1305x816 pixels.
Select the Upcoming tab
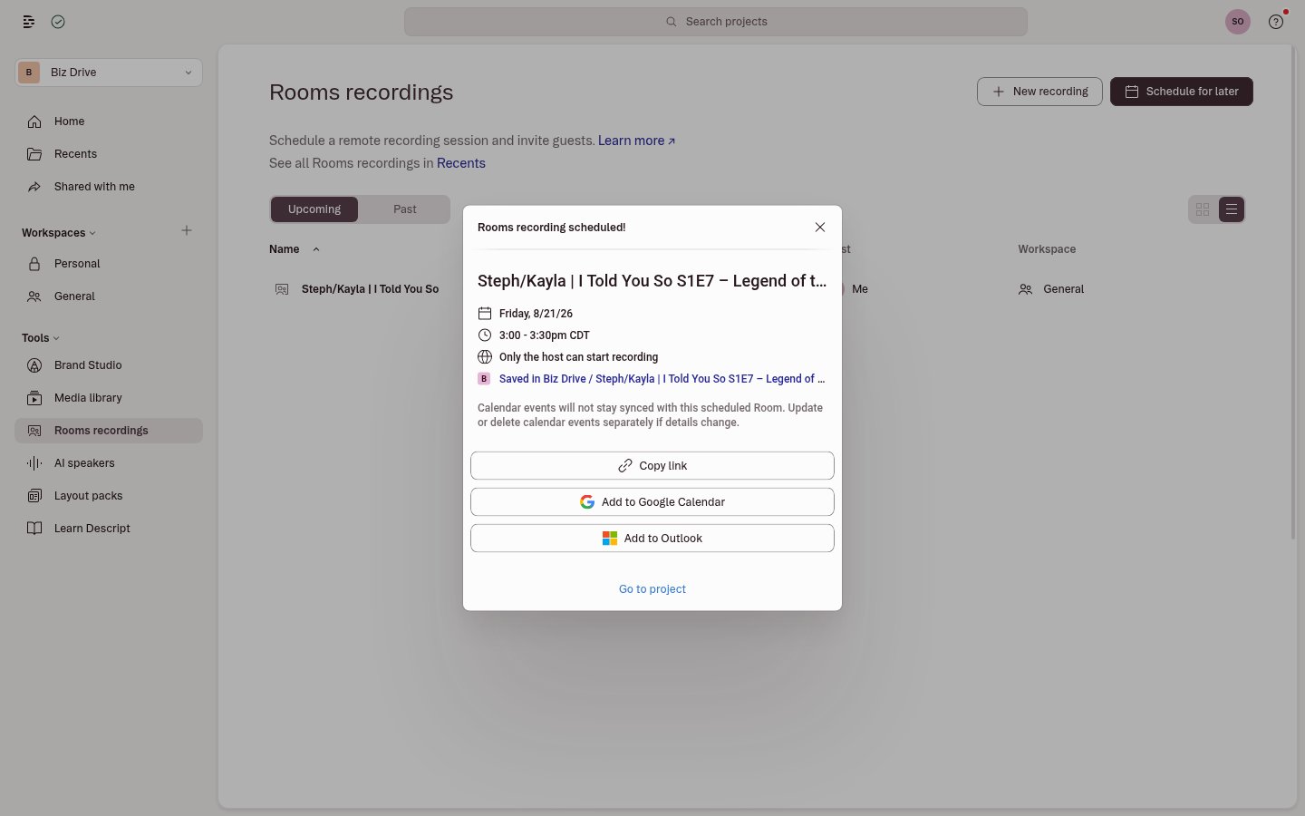point(314,209)
